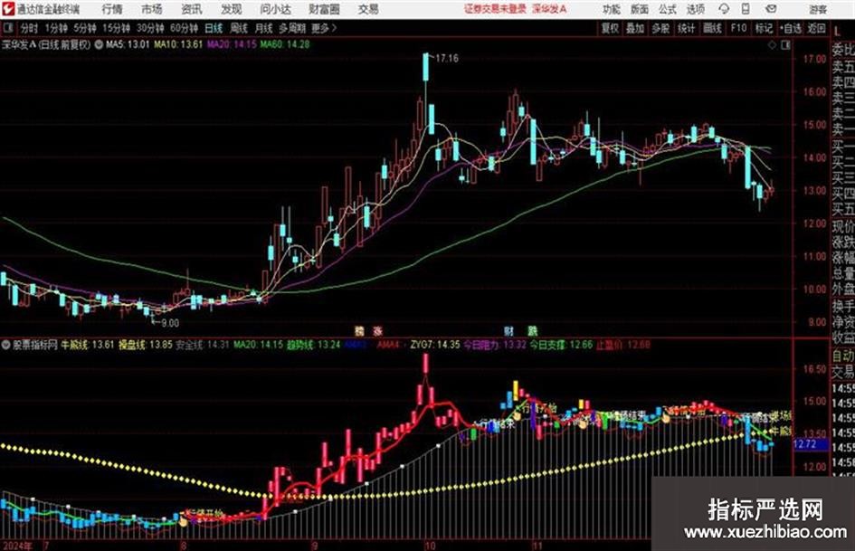Open the 财 marker below the main chart
Viewport: 855px width, 551px height.
tap(508, 330)
